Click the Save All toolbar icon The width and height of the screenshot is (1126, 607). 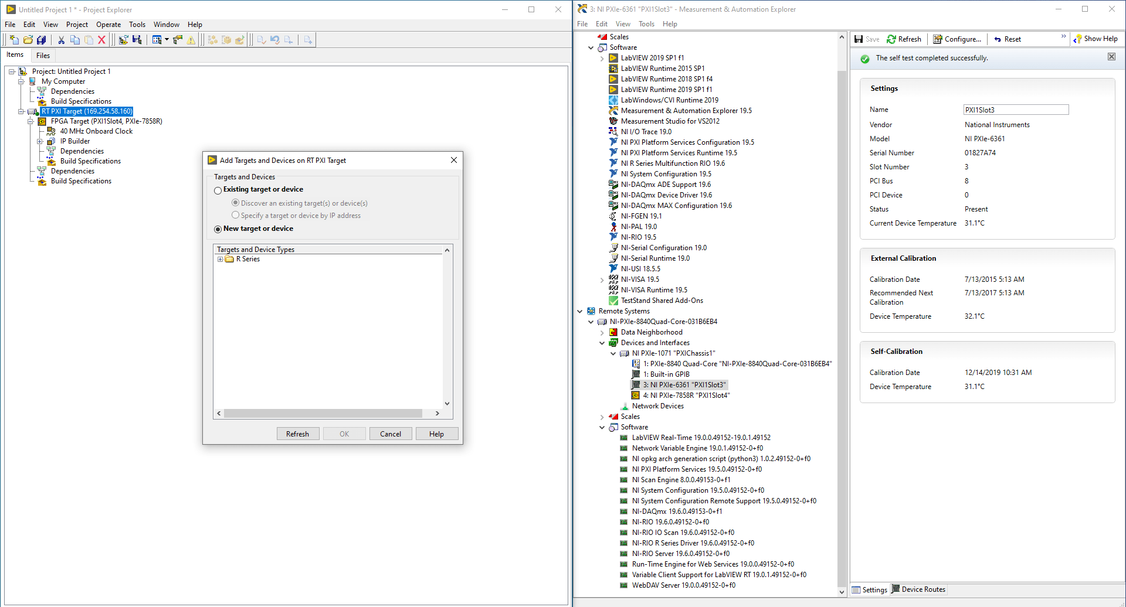pyautogui.click(x=41, y=40)
